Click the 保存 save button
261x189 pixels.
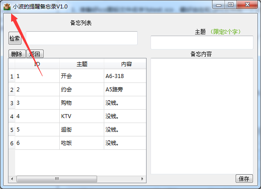pyautogui.click(x=244, y=179)
